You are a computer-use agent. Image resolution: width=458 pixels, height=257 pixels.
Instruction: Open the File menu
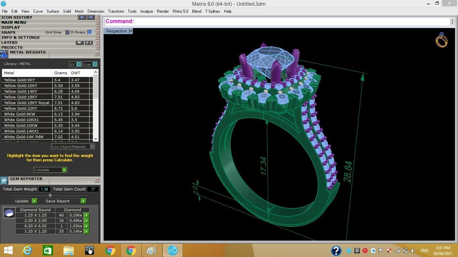(5, 11)
